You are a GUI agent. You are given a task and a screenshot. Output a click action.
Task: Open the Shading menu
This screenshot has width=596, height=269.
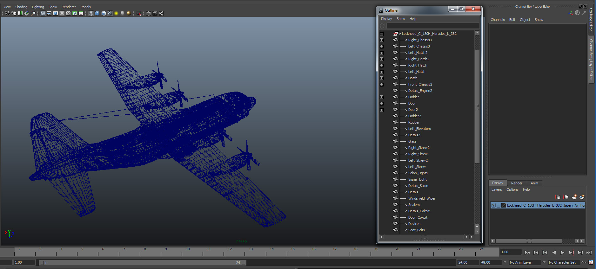[21, 7]
